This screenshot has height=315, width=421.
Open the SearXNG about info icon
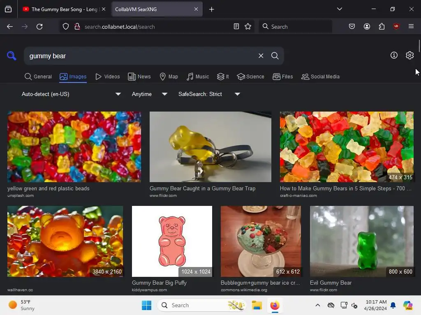[394, 55]
